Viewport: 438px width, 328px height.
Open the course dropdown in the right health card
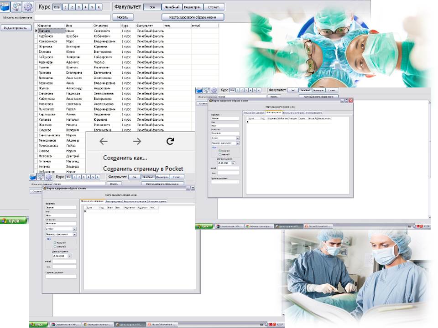[x=237, y=138]
